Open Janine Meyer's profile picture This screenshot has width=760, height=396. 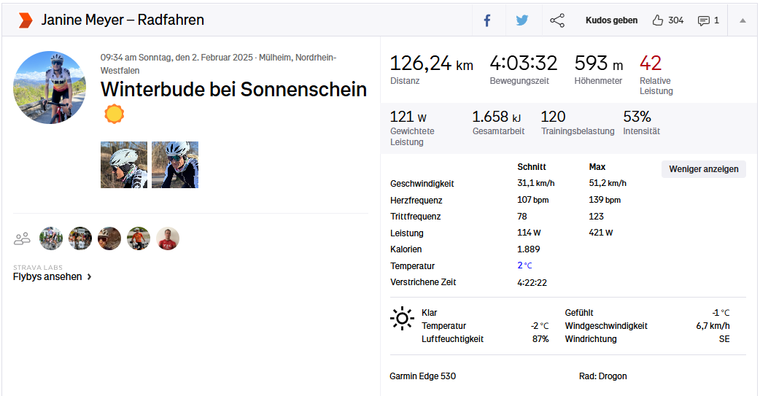click(50, 88)
